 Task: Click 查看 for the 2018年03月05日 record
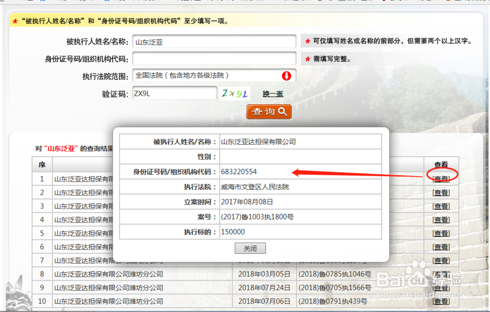click(441, 274)
